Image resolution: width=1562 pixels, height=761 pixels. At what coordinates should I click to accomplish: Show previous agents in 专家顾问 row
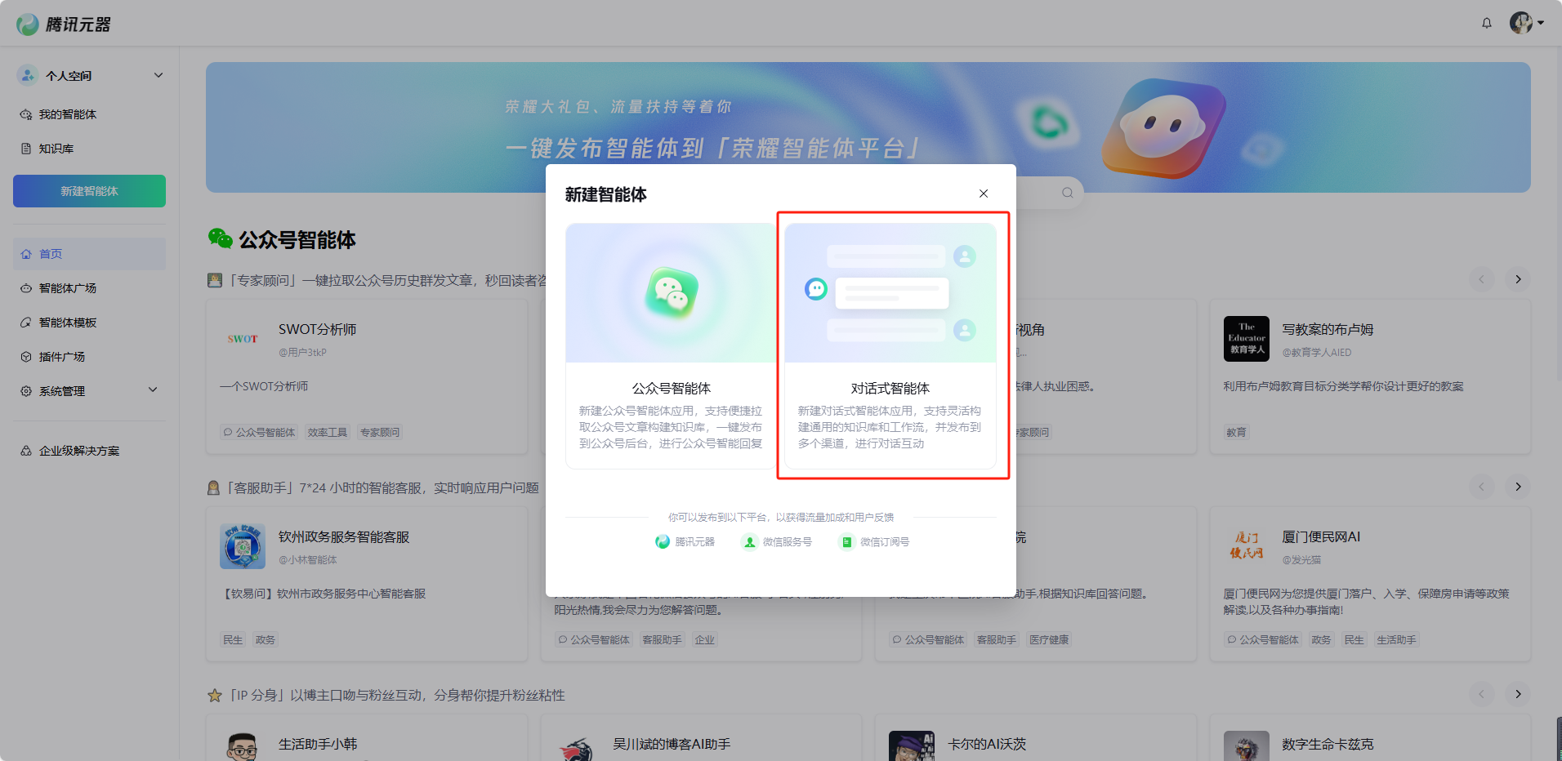1481,279
